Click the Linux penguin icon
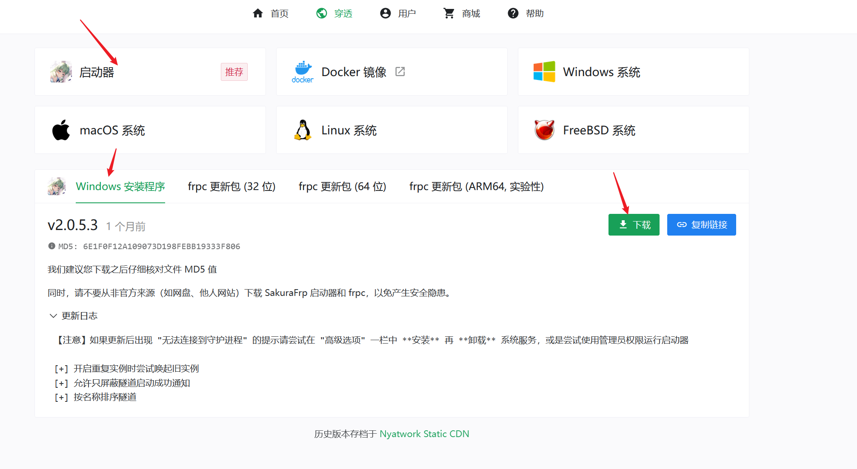 (303, 130)
